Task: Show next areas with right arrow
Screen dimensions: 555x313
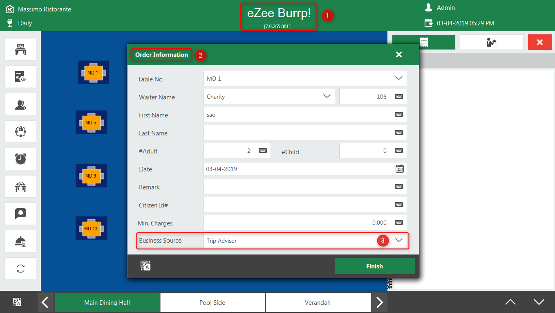Action: [x=380, y=303]
